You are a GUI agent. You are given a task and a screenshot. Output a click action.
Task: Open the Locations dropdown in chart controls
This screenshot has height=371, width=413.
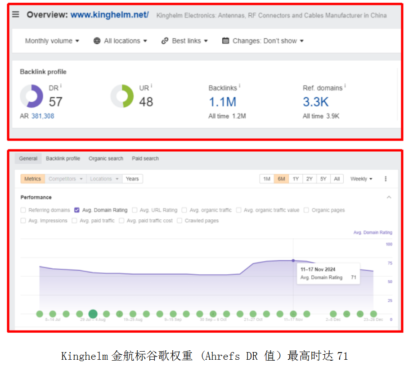104,179
